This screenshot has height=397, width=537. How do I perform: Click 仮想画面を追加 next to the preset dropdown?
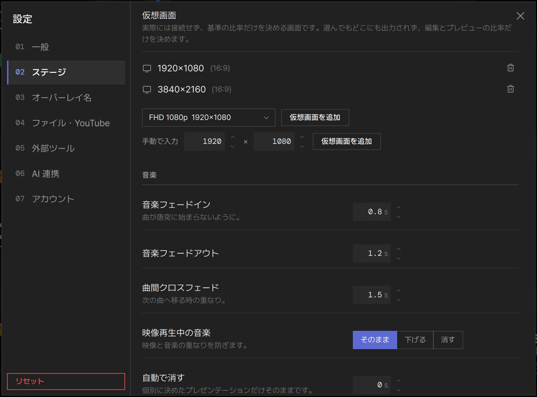click(x=315, y=118)
